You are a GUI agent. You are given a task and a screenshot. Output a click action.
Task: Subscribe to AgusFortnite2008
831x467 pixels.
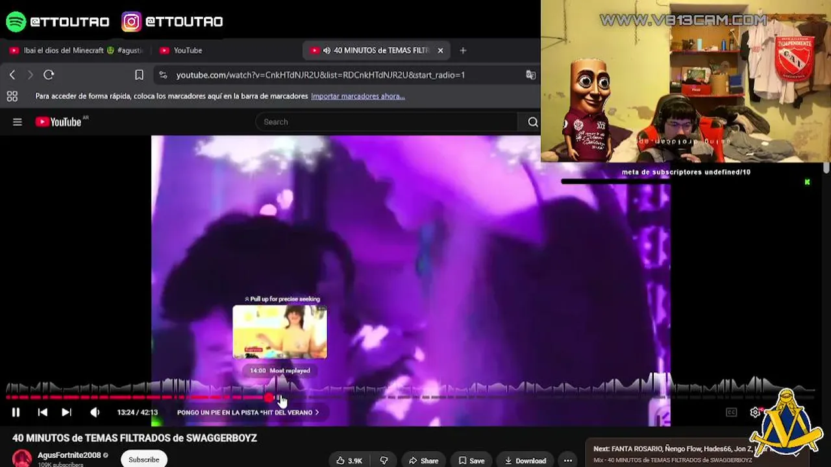[143, 459]
